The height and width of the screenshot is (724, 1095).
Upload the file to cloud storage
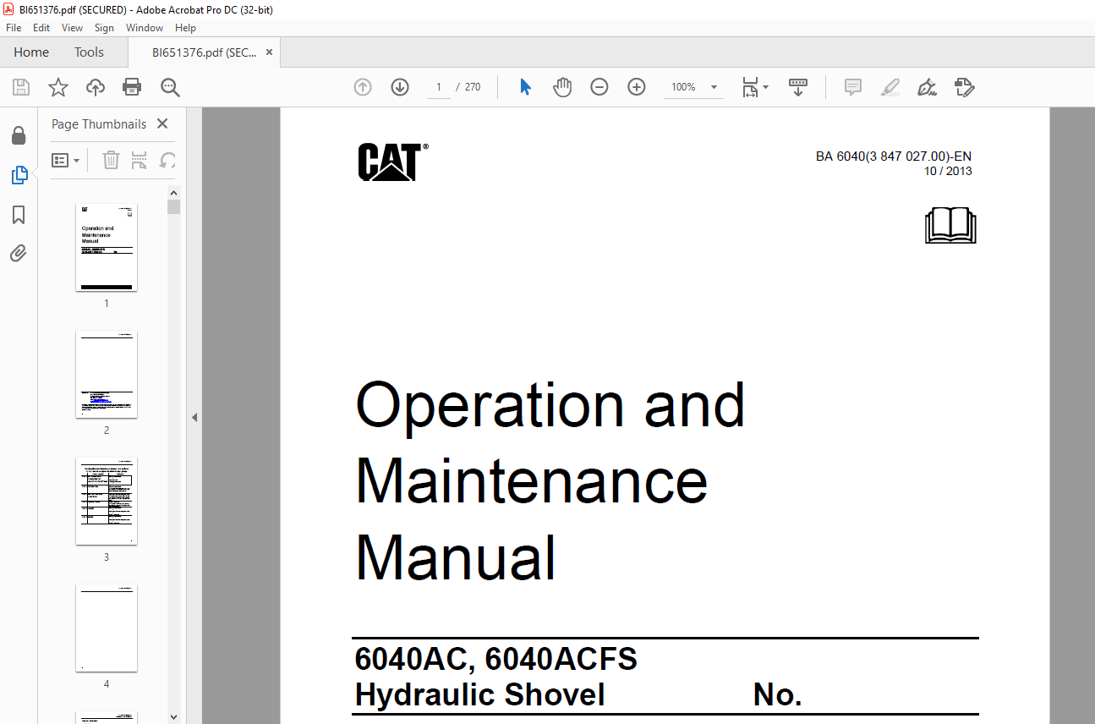click(x=96, y=87)
